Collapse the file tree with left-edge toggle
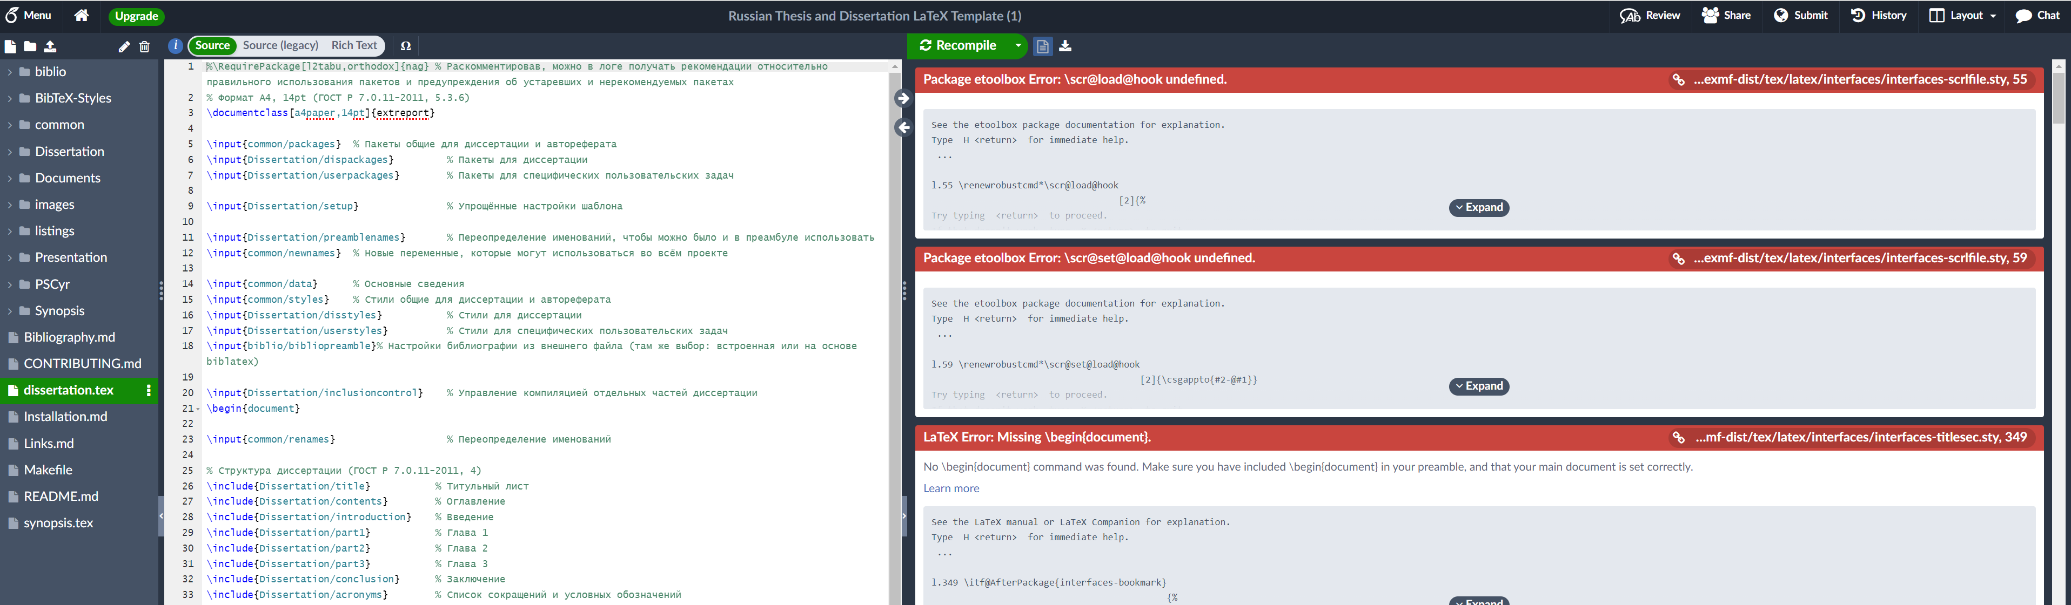2071x605 pixels. pyautogui.click(x=162, y=516)
